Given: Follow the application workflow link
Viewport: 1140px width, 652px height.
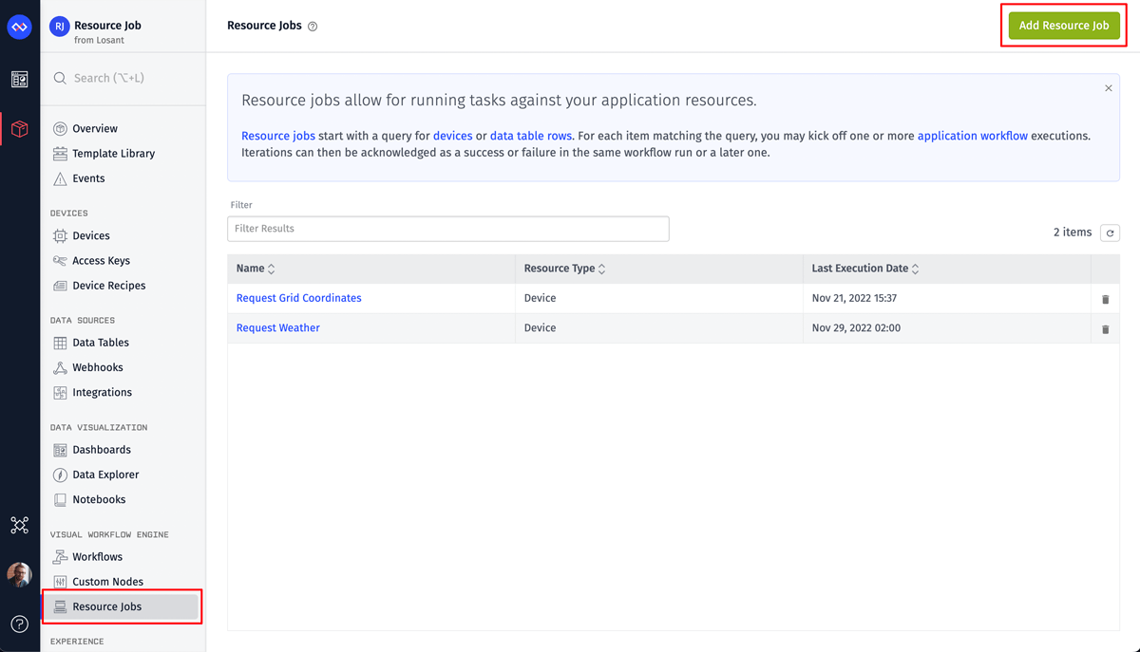Looking at the screenshot, I should (x=973, y=136).
